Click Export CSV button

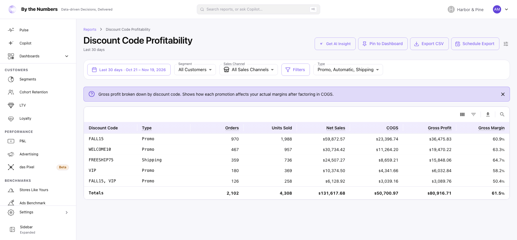pyautogui.click(x=429, y=44)
